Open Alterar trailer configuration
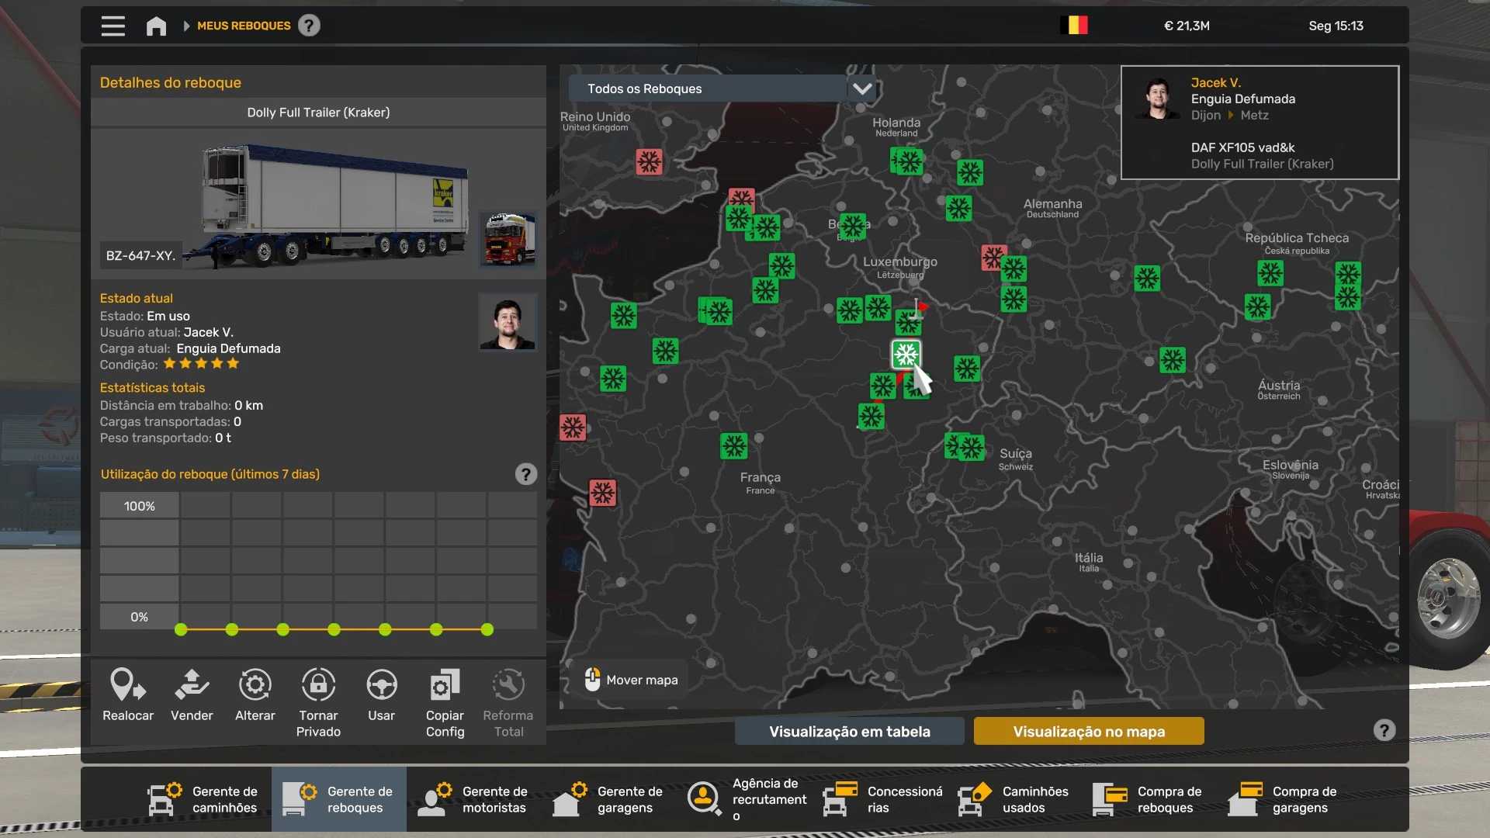This screenshot has height=838, width=1490. (x=255, y=686)
